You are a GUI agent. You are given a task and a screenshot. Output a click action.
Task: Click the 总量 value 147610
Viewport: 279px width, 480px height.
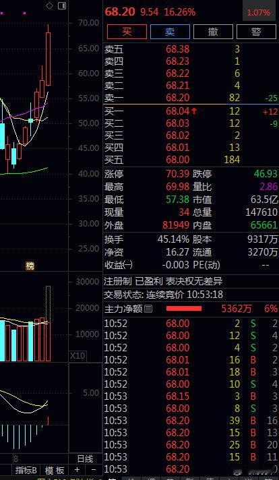pyautogui.click(x=261, y=212)
